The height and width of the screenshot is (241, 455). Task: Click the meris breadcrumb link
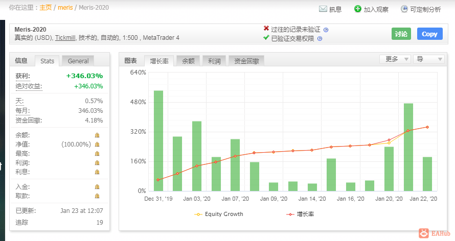coord(65,8)
